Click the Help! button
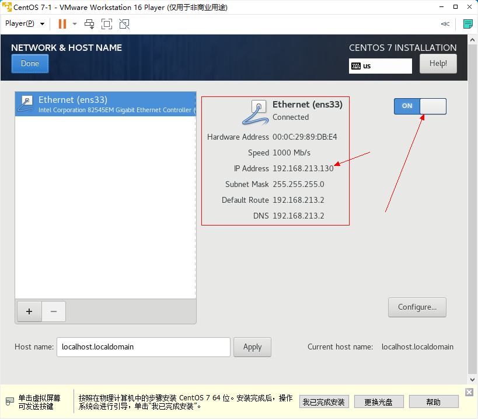 (x=438, y=64)
